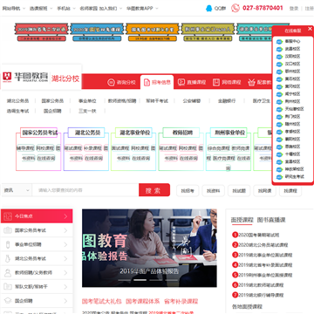Viewport: 314px width, 314px height.
Task: Click the 直播课程 play icon
Action: click(181, 82)
